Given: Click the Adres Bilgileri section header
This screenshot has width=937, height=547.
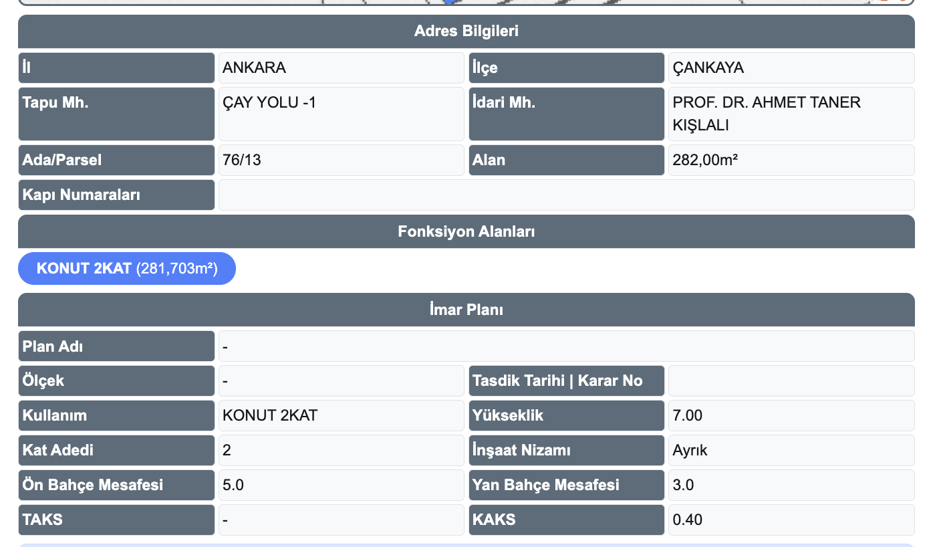Looking at the screenshot, I should 466,31.
